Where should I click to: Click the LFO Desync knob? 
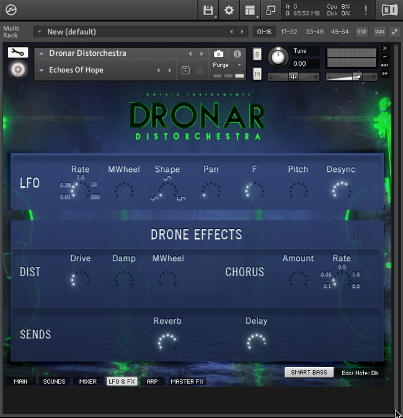tap(342, 190)
